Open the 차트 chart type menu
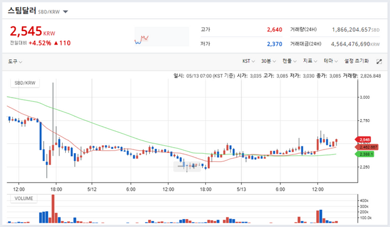390x227 pixels. [289, 61]
